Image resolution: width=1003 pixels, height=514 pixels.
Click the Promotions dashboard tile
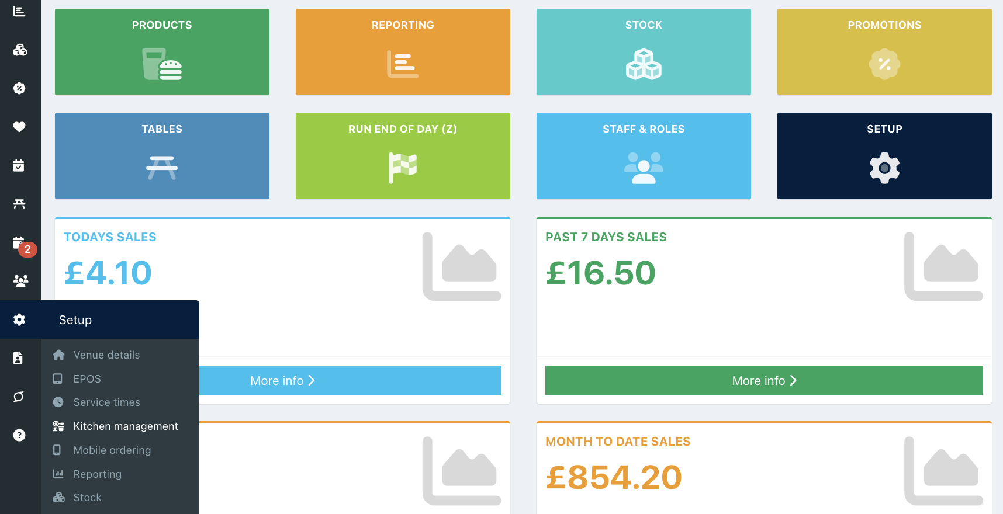point(884,52)
